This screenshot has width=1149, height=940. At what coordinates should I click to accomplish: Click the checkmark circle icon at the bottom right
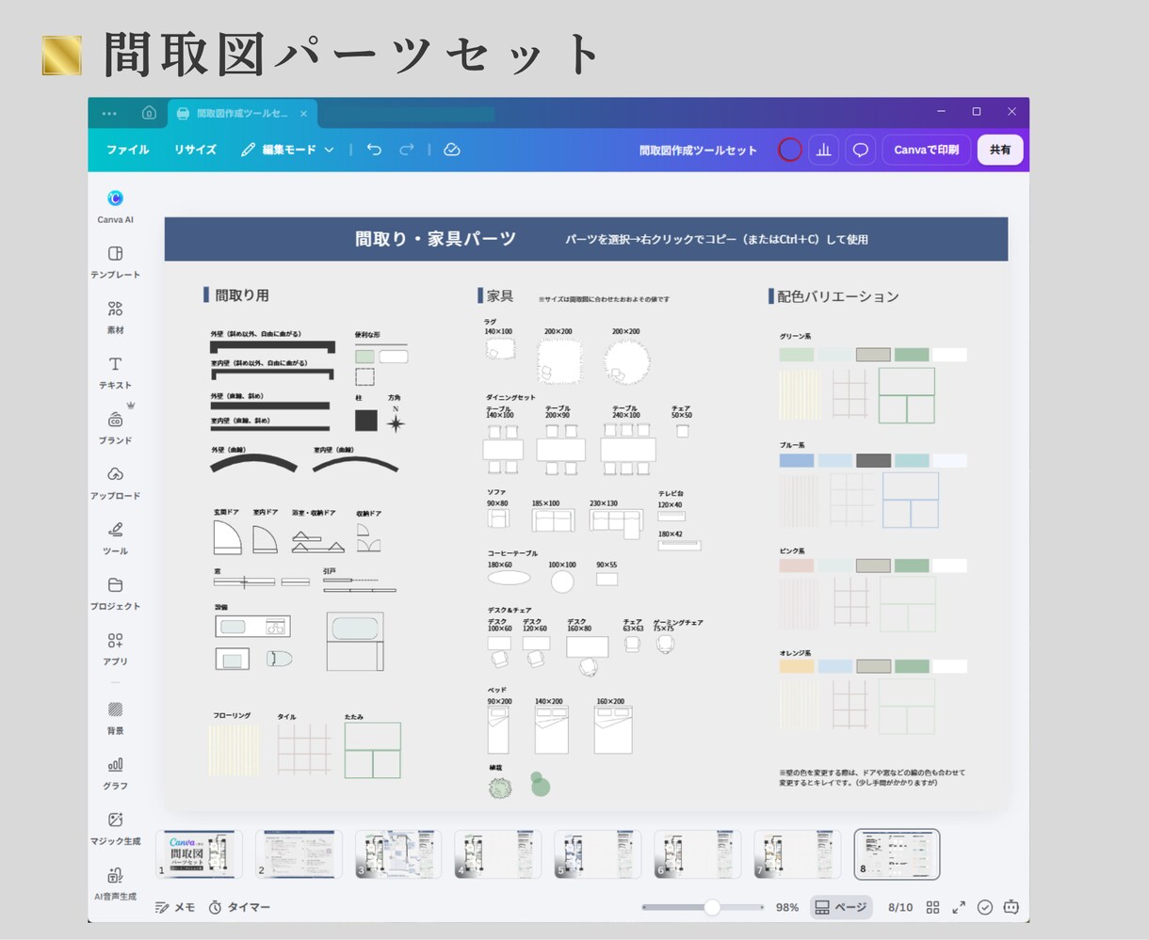985,907
